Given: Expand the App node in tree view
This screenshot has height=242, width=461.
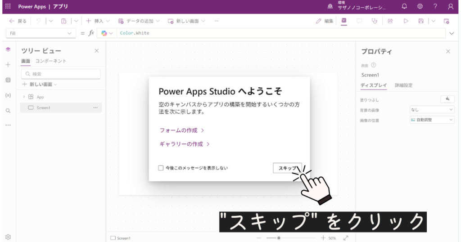Looking at the screenshot, I should coord(24,97).
